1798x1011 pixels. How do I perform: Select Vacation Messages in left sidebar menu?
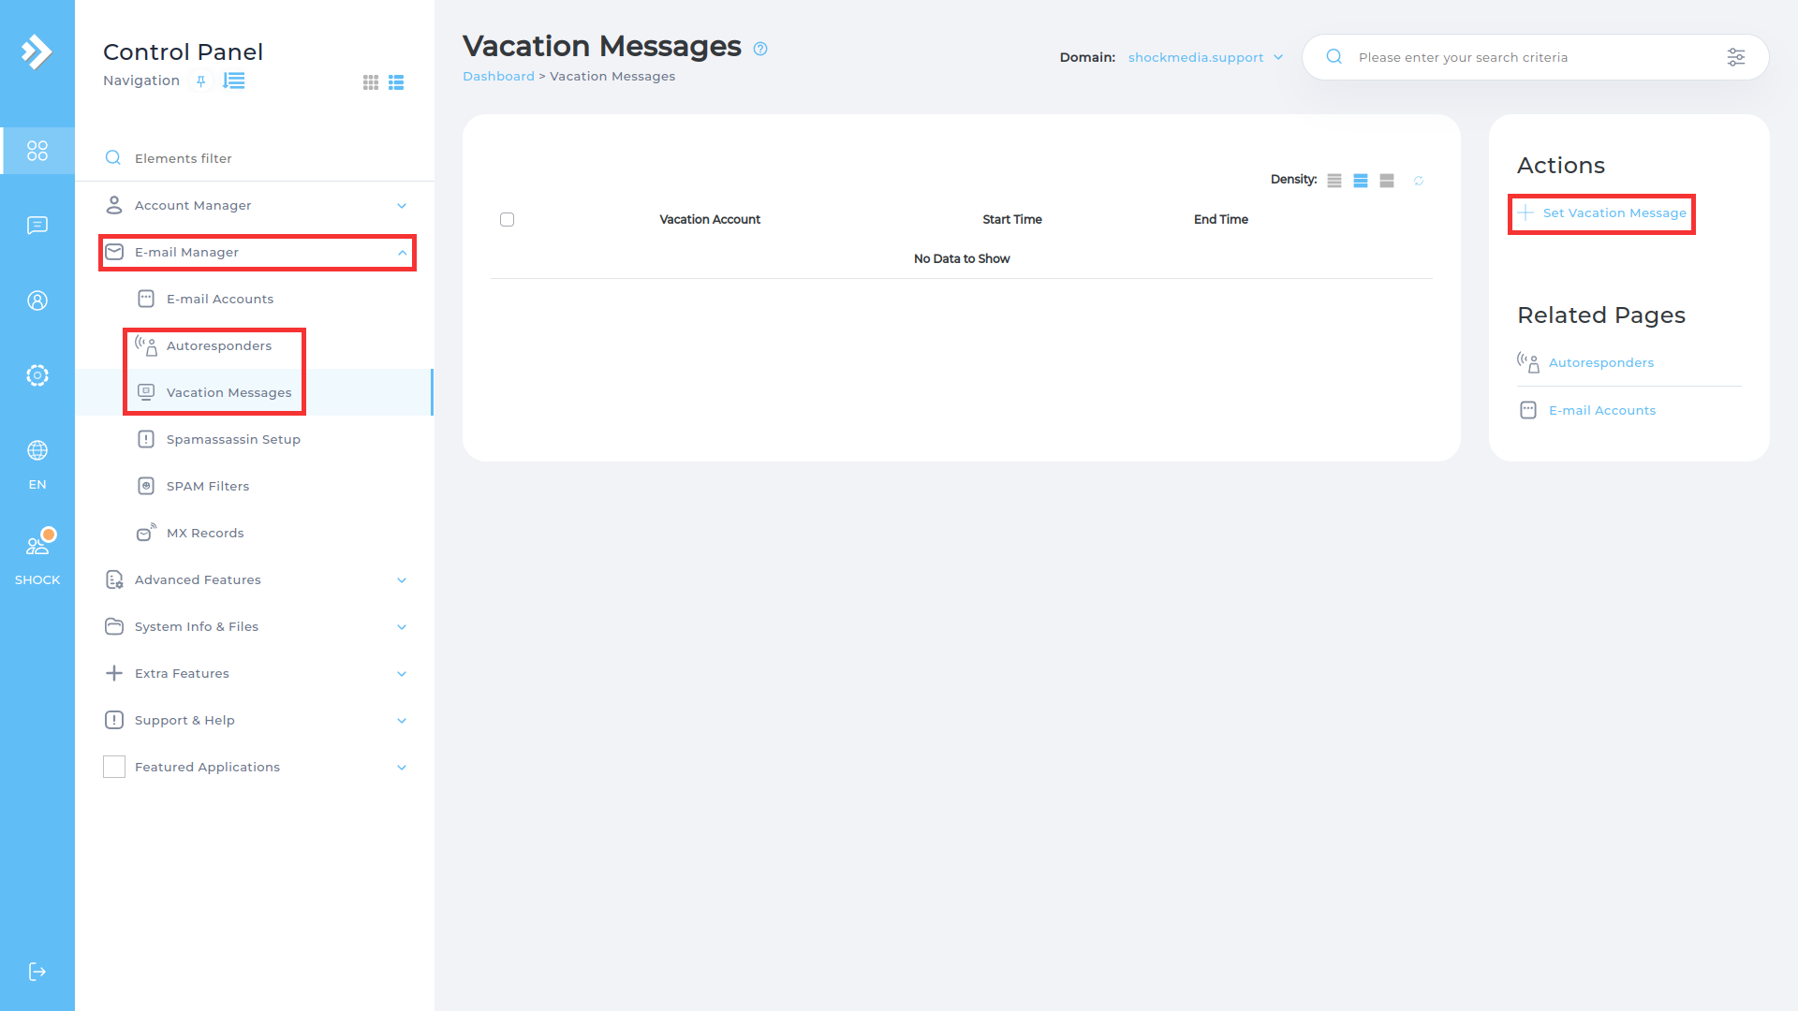[x=228, y=392]
